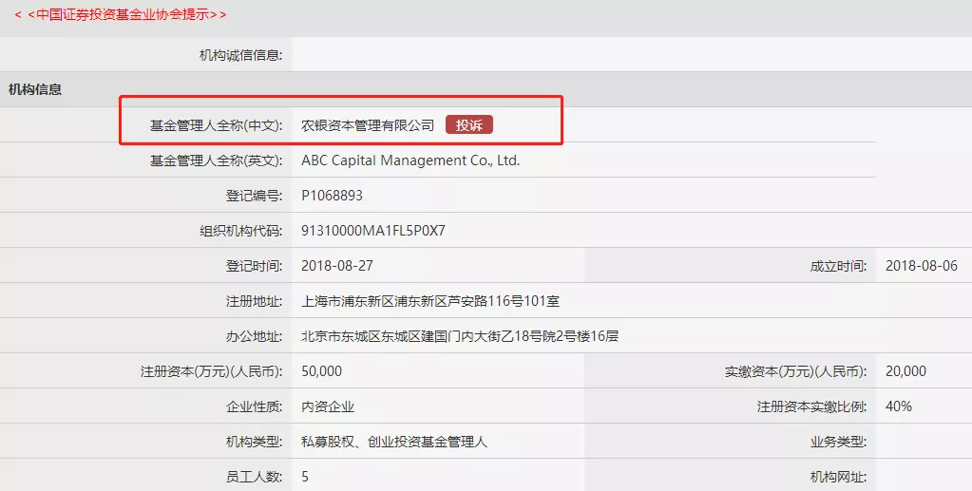
Task: Click the 基金管理人全称(英文) label
Action: pos(216,161)
